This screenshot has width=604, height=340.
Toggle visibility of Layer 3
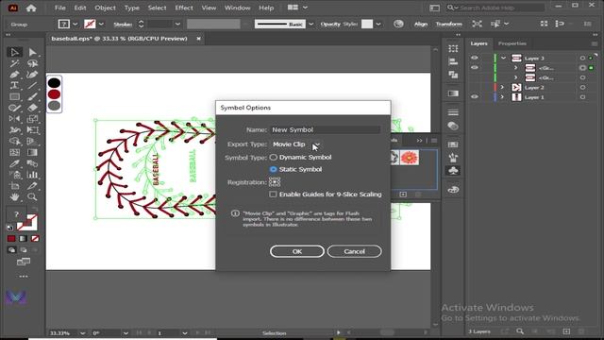[x=475, y=58]
